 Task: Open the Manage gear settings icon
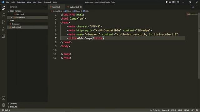tap(3, 105)
